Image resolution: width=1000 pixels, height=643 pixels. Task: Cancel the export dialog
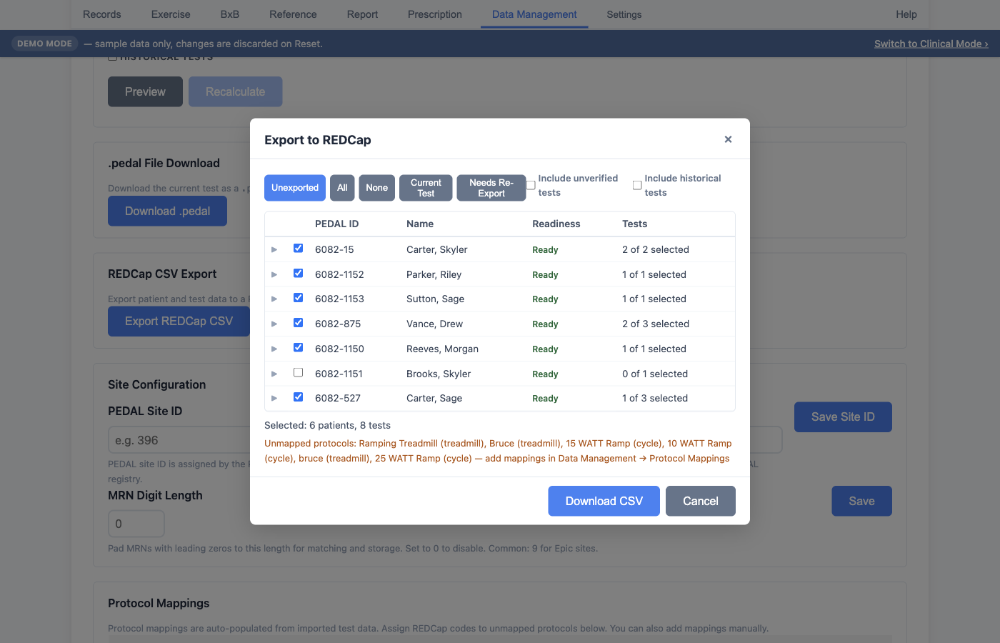pyautogui.click(x=701, y=501)
